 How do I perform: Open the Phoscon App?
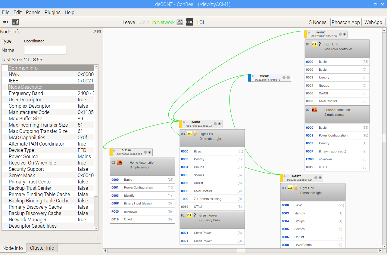tap(346, 22)
